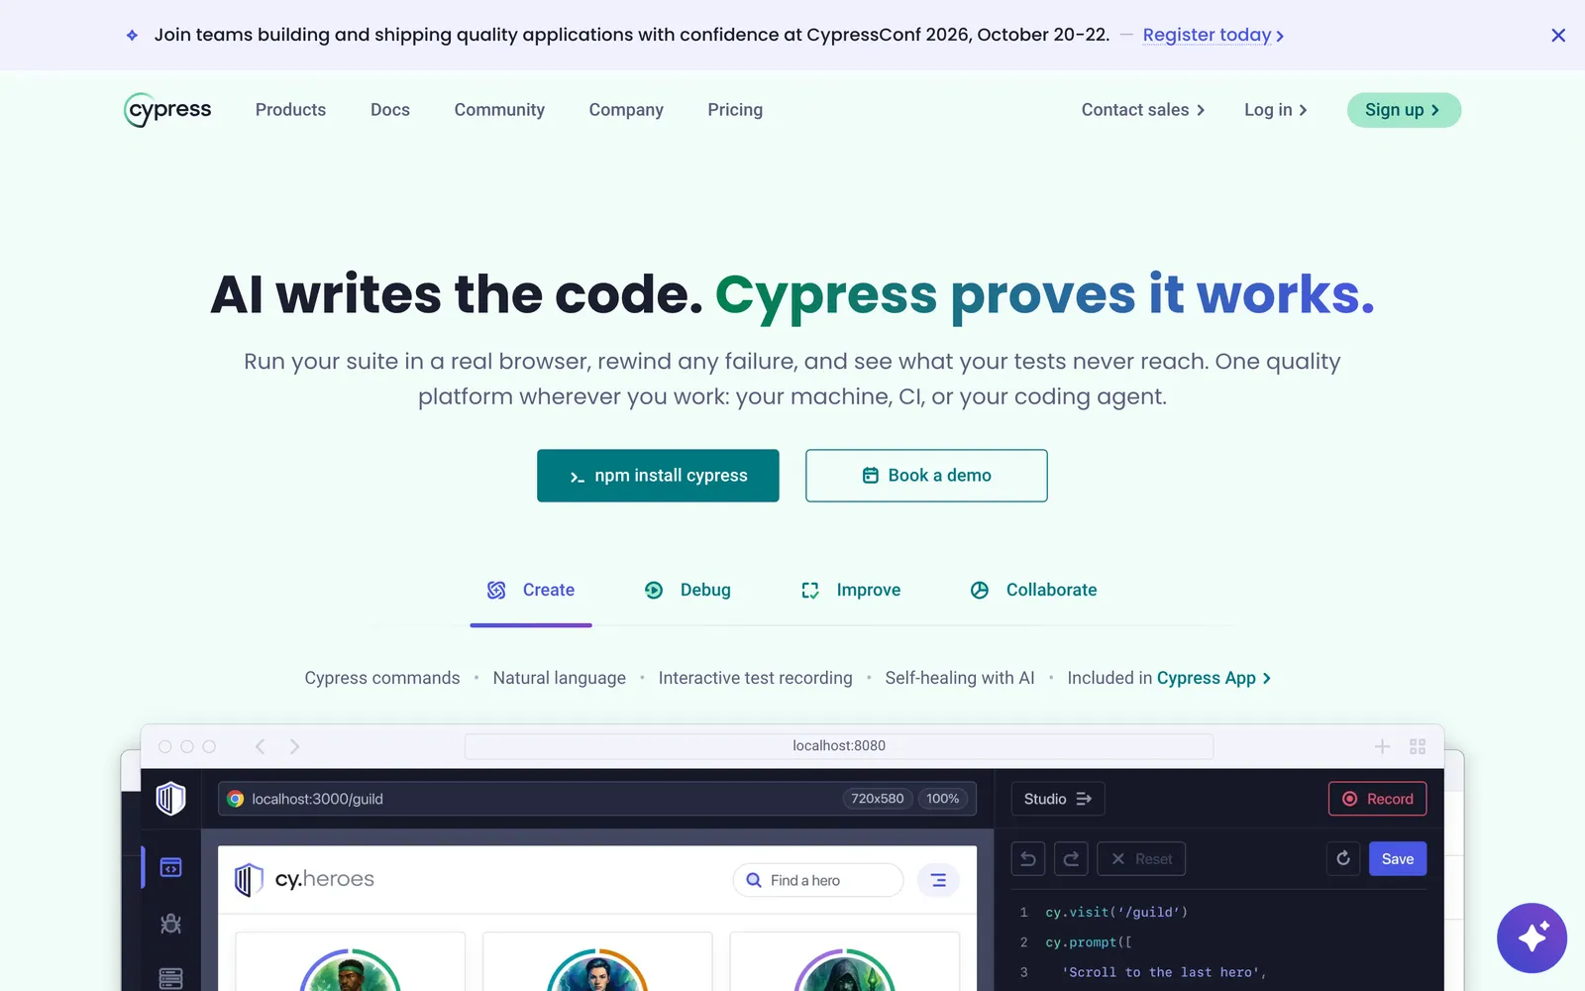This screenshot has width=1585, height=991.
Task: Click the Book a demo button
Action: [926, 476]
